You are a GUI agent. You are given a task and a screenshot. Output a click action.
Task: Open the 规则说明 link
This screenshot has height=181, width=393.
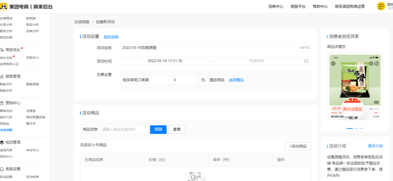pos(111,37)
